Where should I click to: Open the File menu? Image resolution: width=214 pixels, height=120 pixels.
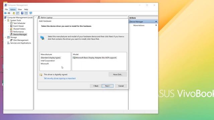coord(6,9)
